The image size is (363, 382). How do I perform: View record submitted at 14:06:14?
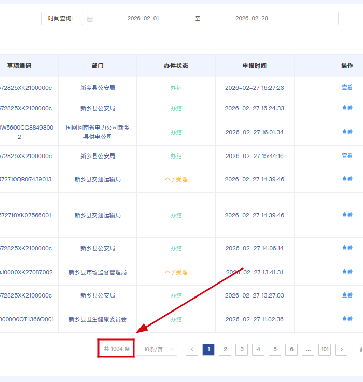point(347,248)
